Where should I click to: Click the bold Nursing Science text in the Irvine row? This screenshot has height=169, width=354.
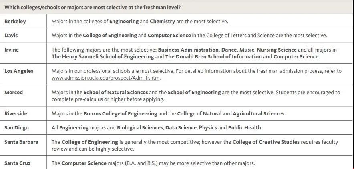[x=277, y=50]
